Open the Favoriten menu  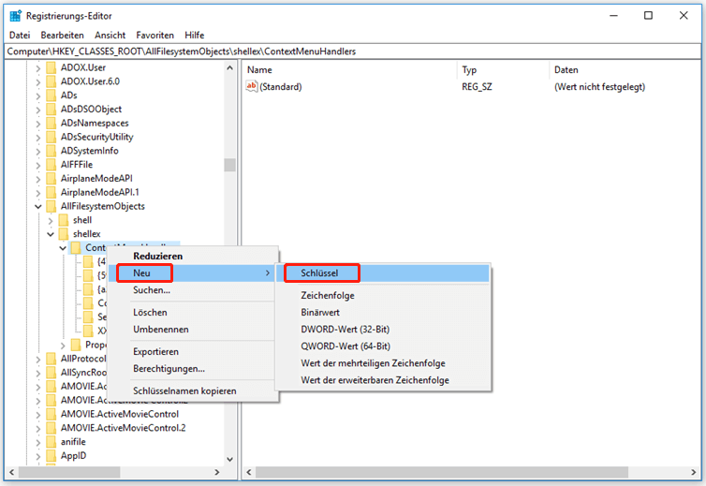(154, 35)
